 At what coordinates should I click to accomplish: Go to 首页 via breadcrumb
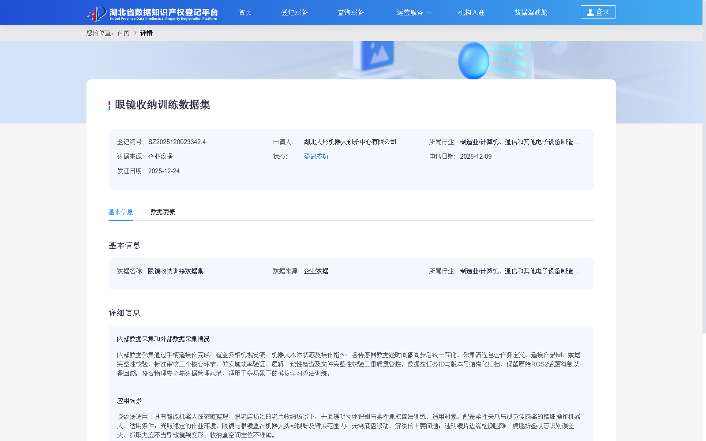tap(123, 33)
